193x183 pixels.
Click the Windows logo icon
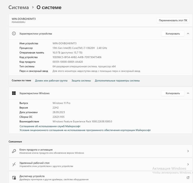(14, 93)
